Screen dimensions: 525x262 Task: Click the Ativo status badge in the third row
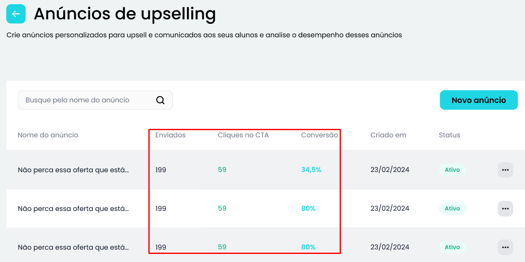point(452,247)
